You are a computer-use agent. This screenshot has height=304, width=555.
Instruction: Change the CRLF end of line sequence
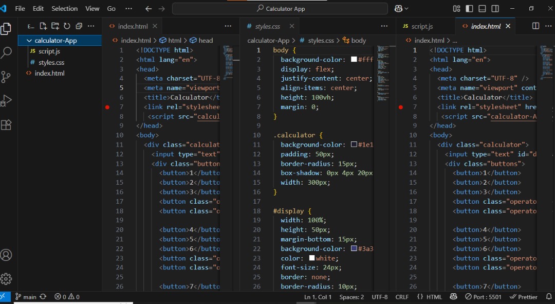pos(402,297)
